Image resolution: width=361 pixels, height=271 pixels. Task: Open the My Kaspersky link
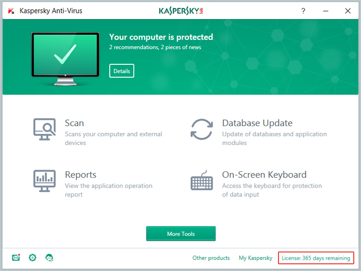(256, 258)
